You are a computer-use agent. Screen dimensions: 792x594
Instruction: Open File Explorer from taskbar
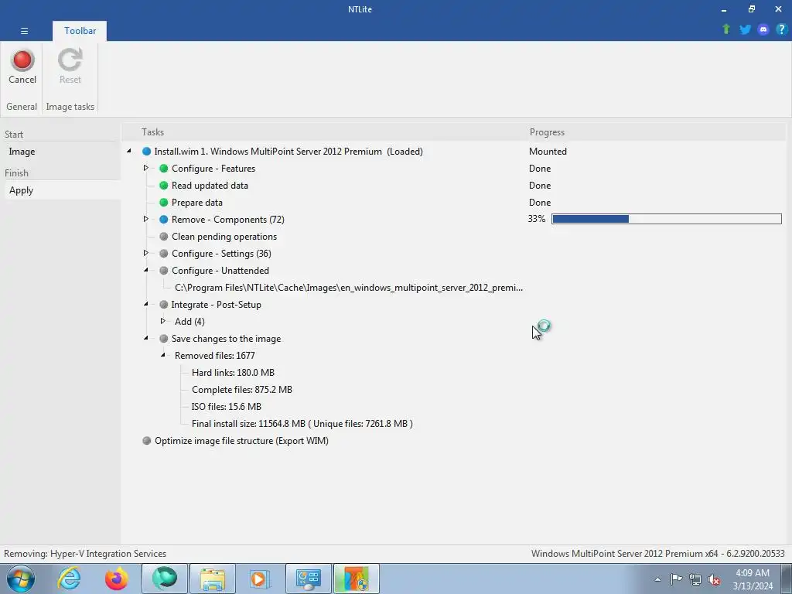(213, 579)
